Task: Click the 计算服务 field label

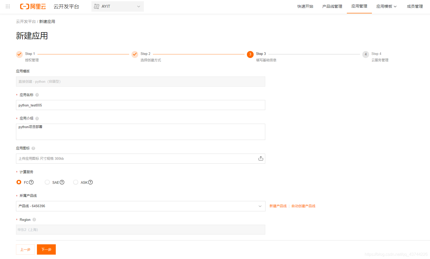Action: pyautogui.click(x=26, y=172)
